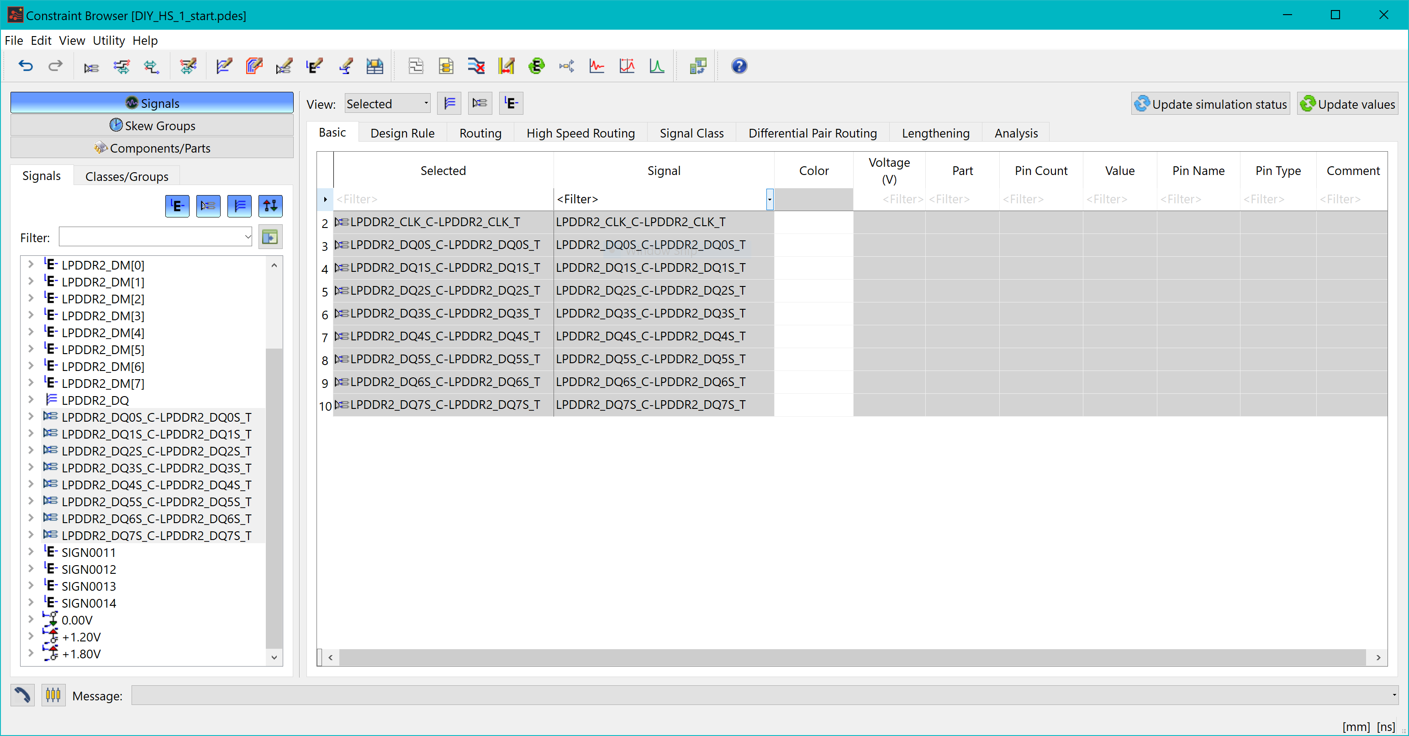Switch to the High Speed Routing tab
1409x736 pixels.
tap(580, 133)
